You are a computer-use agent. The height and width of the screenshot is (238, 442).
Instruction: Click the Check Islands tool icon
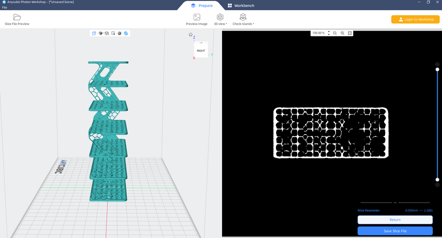click(243, 17)
